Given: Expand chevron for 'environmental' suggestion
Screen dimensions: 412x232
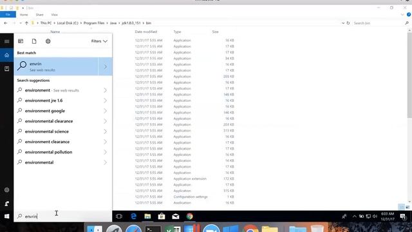Looking at the screenshot, I should (106, 162).
